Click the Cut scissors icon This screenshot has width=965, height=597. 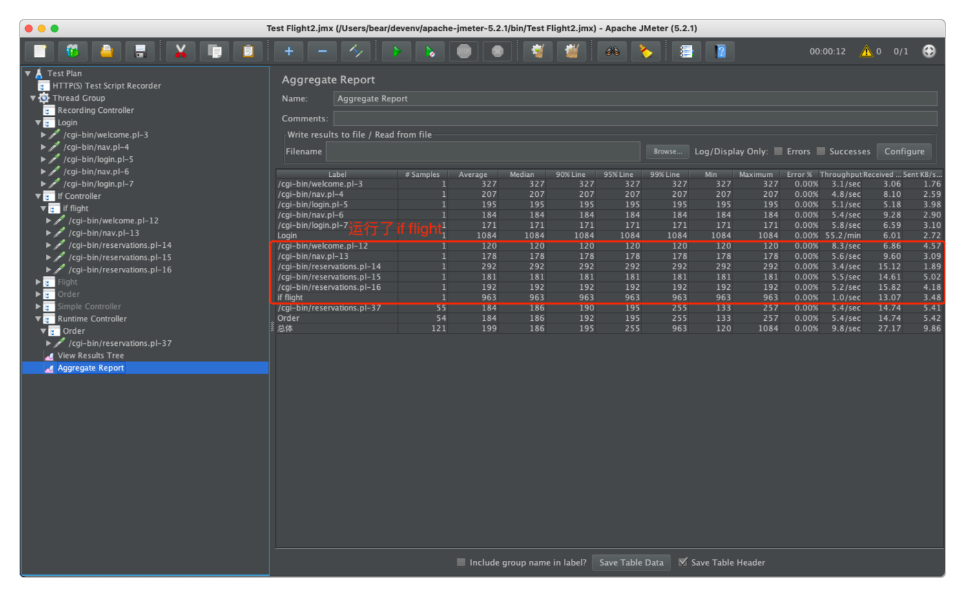(x=181, y=52)
